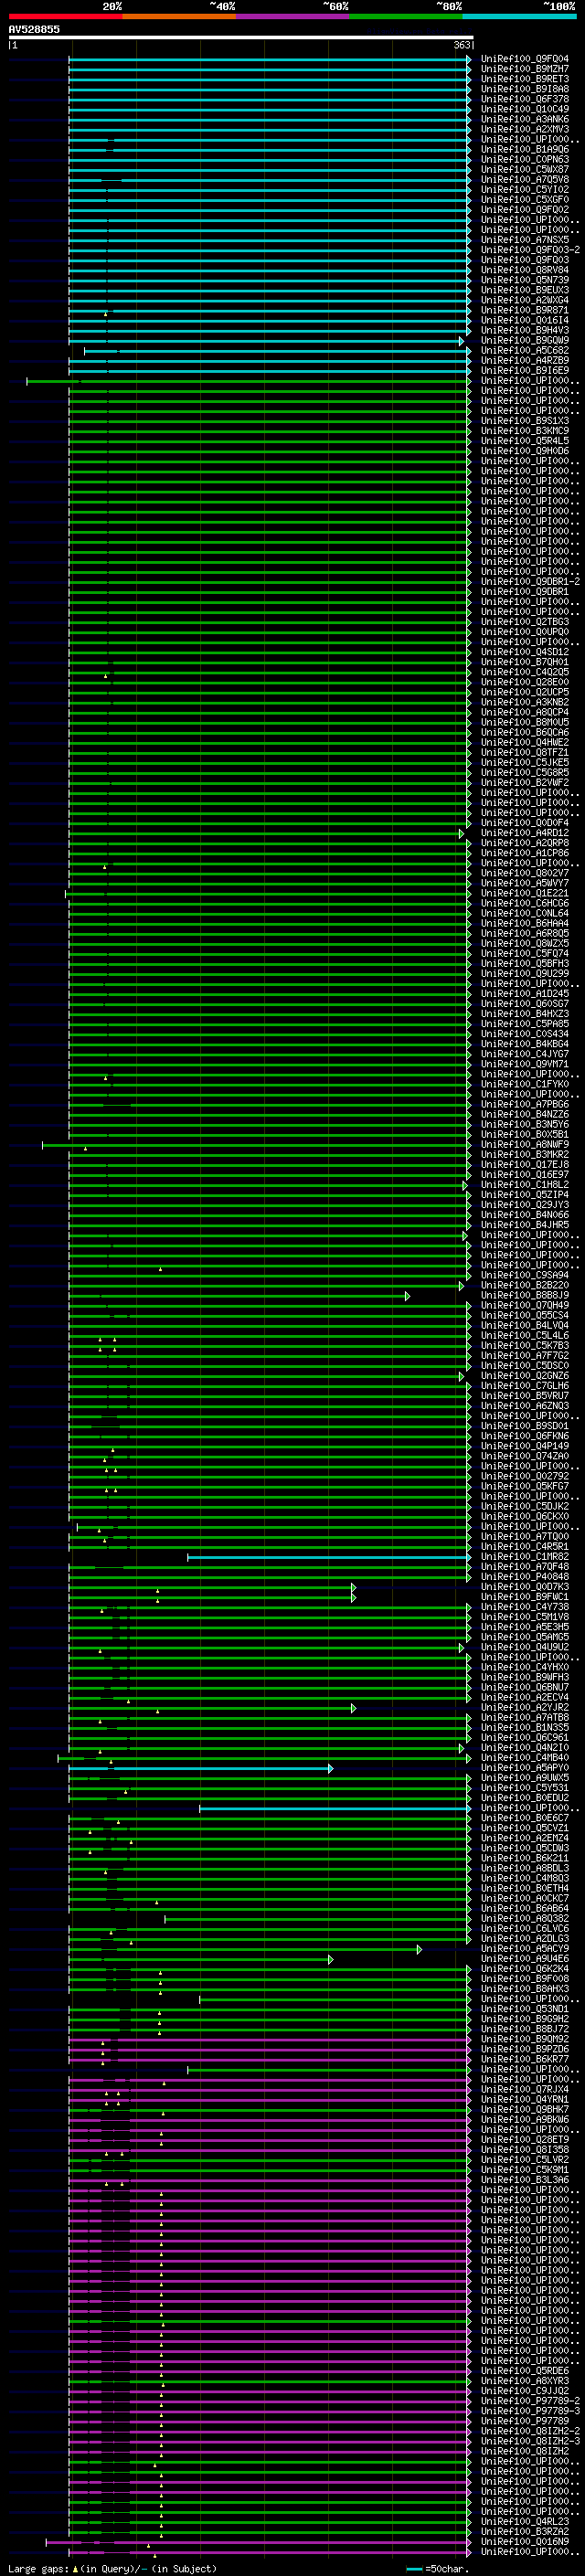Select the UniRef100_A3ANK6 entry

524,119
